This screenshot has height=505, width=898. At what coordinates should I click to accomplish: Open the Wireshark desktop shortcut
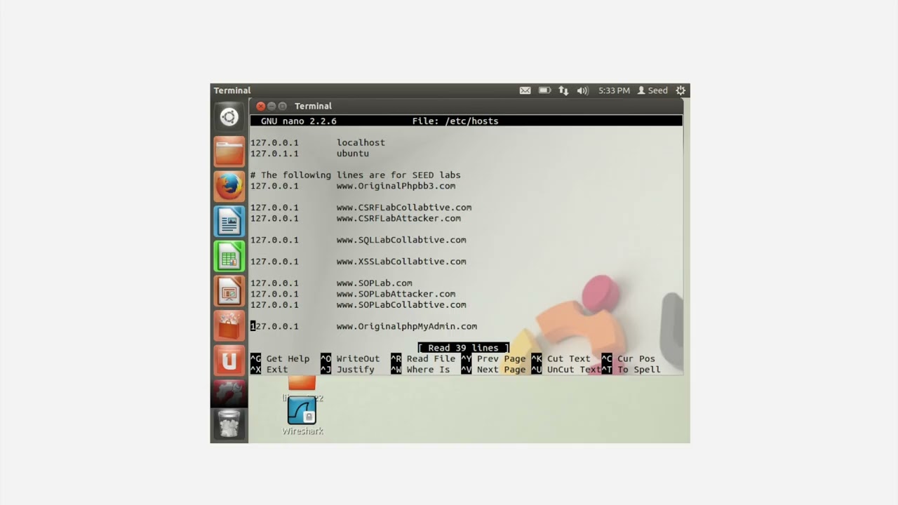pyautogui.click(x=302, y=416)
